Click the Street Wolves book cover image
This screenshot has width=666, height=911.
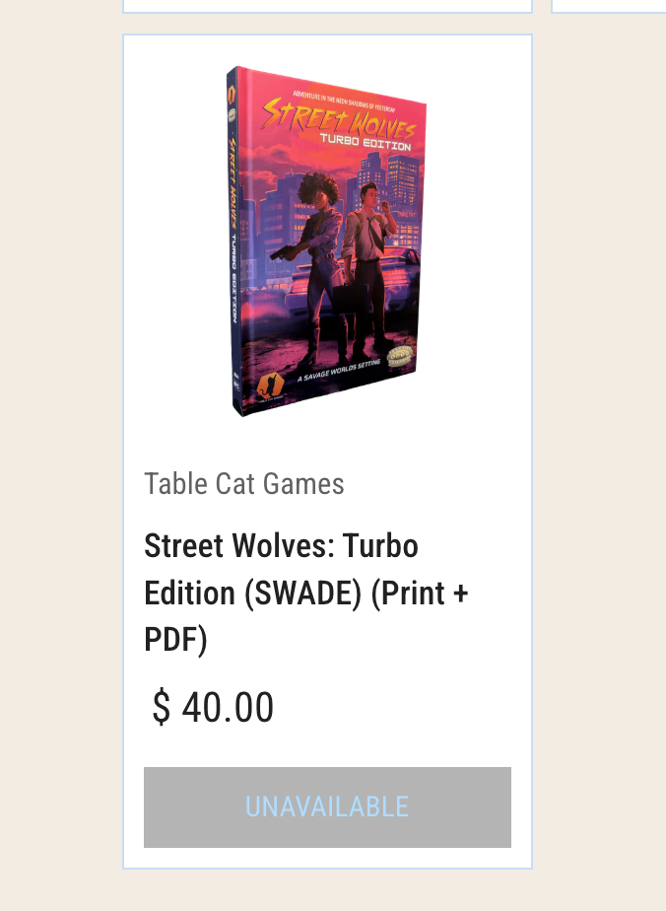tap(327, 242)
